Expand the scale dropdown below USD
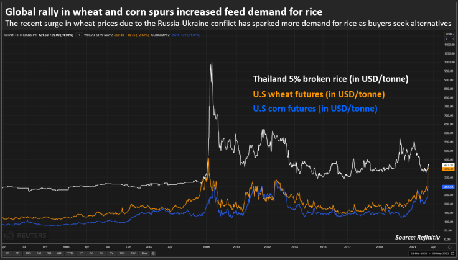The width and height of the screenshot is (458, 260). coord(449,38)
